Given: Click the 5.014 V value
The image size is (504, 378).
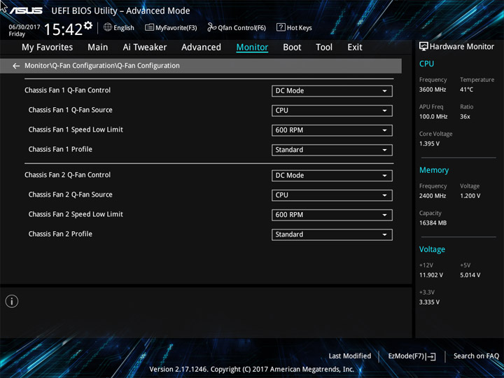Looking at the screenshot, I should pos(470,275).
